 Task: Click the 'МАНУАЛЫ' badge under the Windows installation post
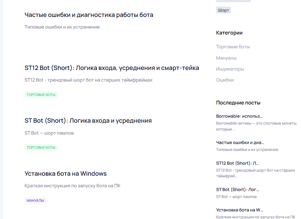35,200
